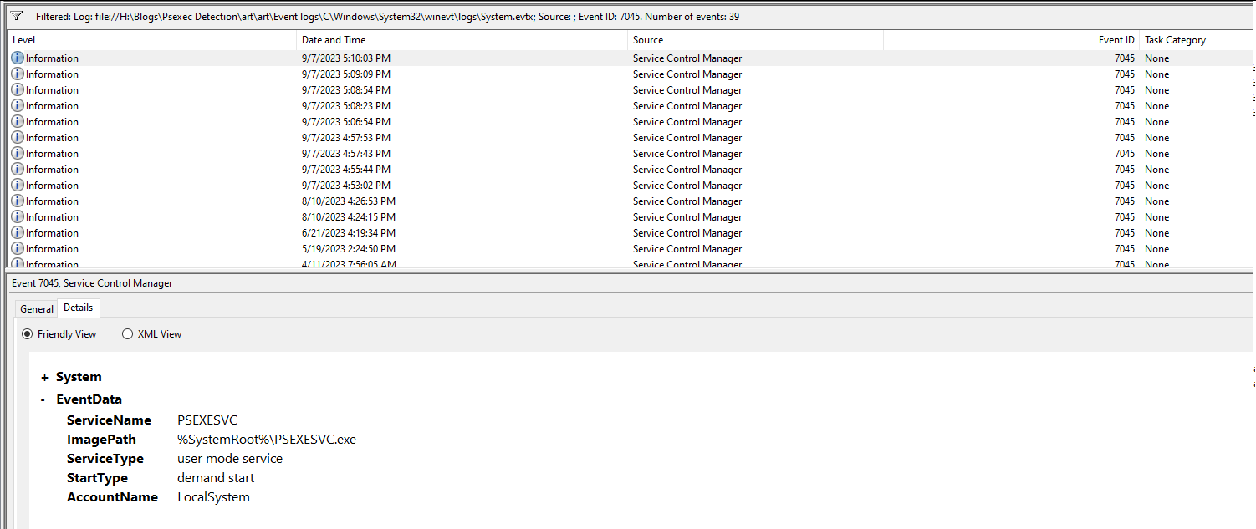
Task: Click info icon of 5:09:09 PM event
Action: (18, 74)
